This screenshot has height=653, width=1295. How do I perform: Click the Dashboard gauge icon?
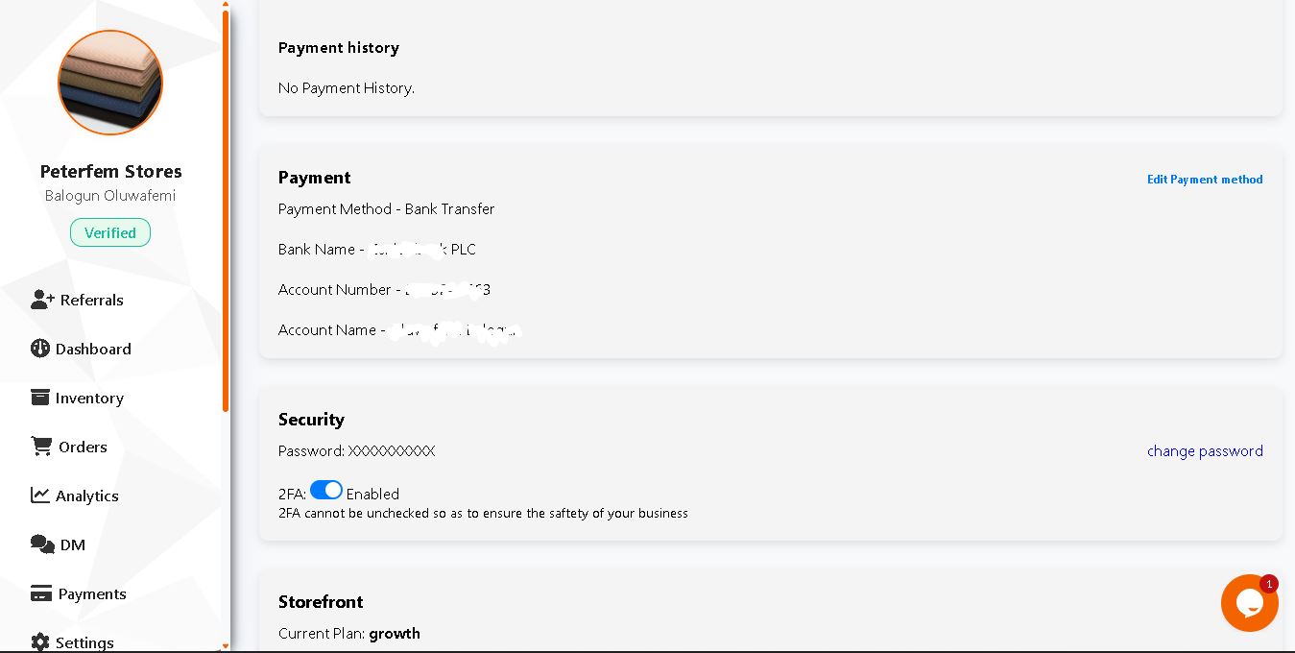coord(39,349)
